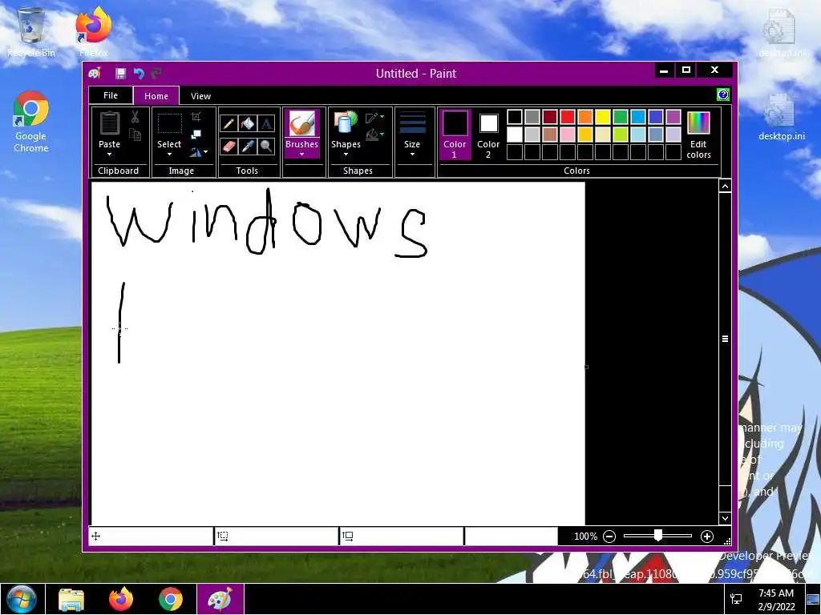Open File Explorer from taskbar
The width and height of the screenshot is (821, 615).
point(71,600)
